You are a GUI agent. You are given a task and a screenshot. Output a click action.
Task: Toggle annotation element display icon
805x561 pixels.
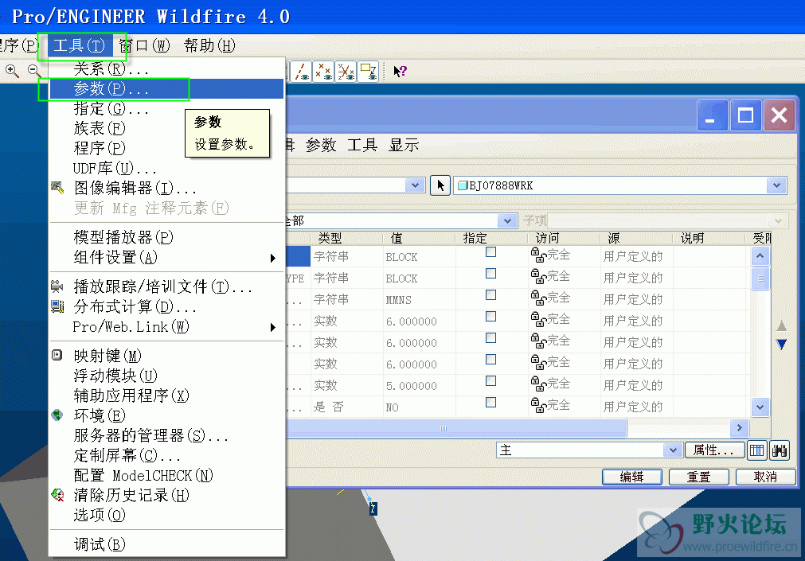(368, 72)
